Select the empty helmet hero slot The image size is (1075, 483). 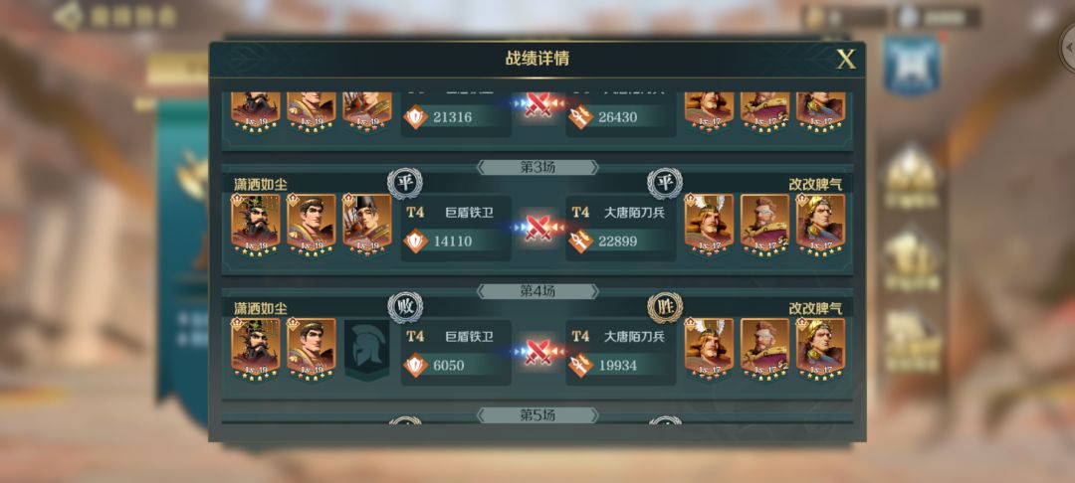pyautogui.click(x=366, y=350)
